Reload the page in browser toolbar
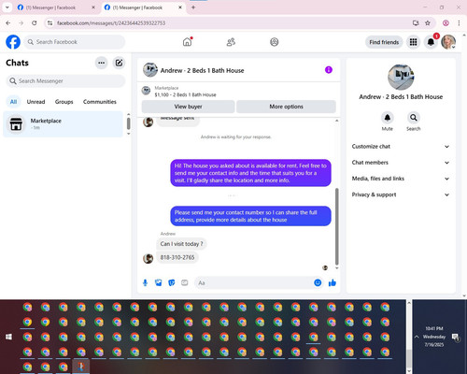The height and width of the screenshot is (374, 467). (x=35, y=22)
